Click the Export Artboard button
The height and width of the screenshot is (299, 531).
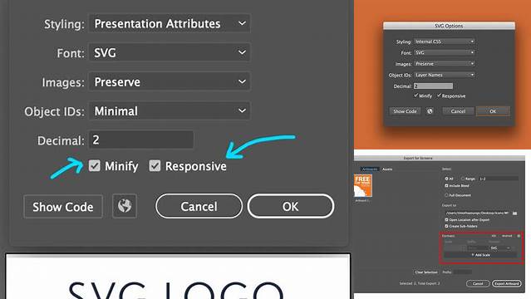(507, 283)
